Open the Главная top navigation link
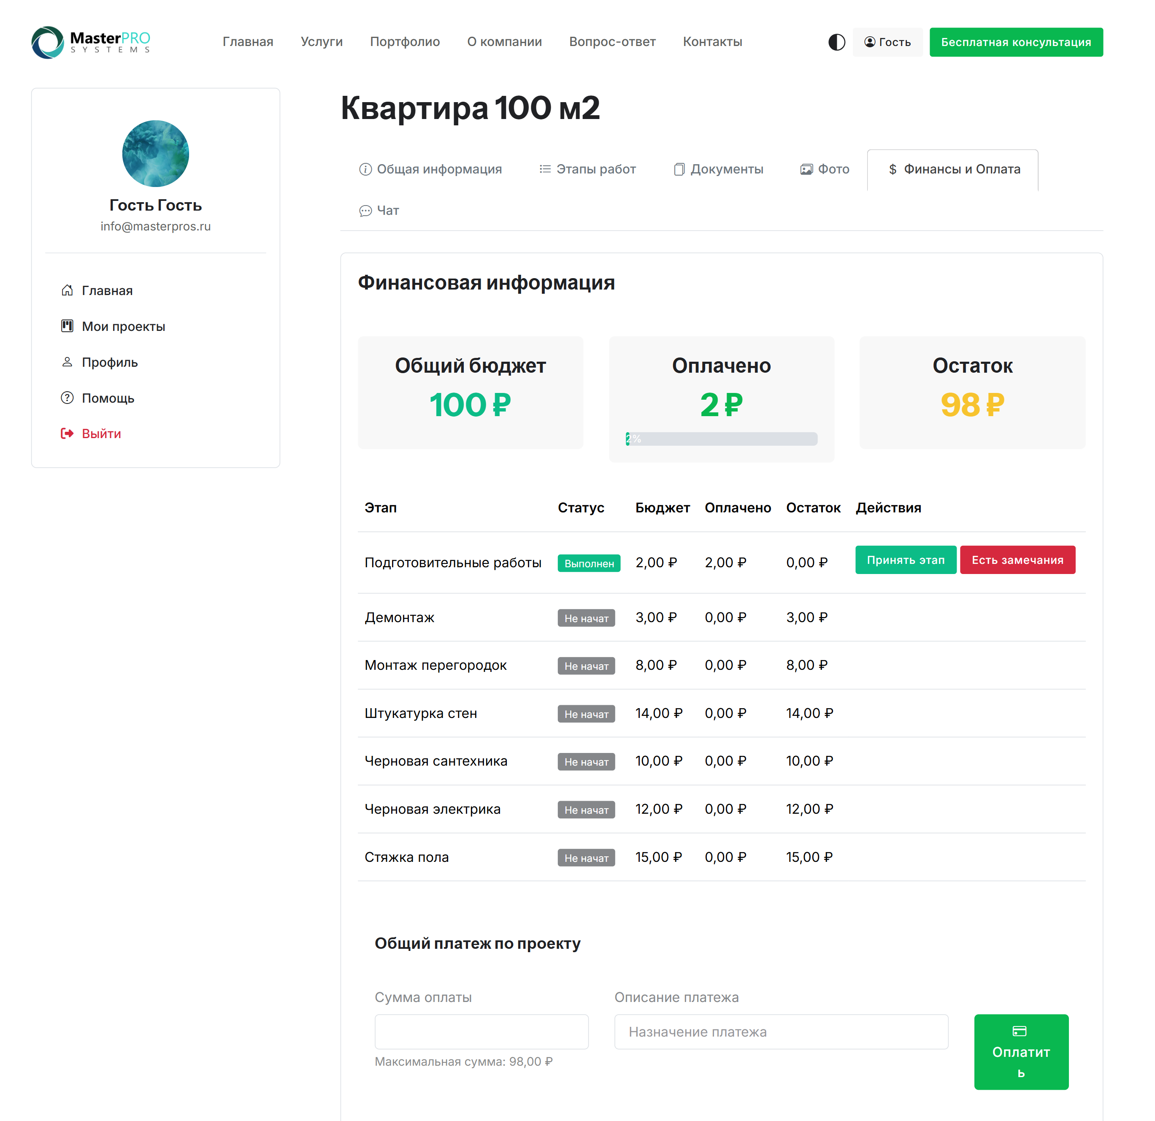The image size is (1155, 1121). [x=247, y=42]
